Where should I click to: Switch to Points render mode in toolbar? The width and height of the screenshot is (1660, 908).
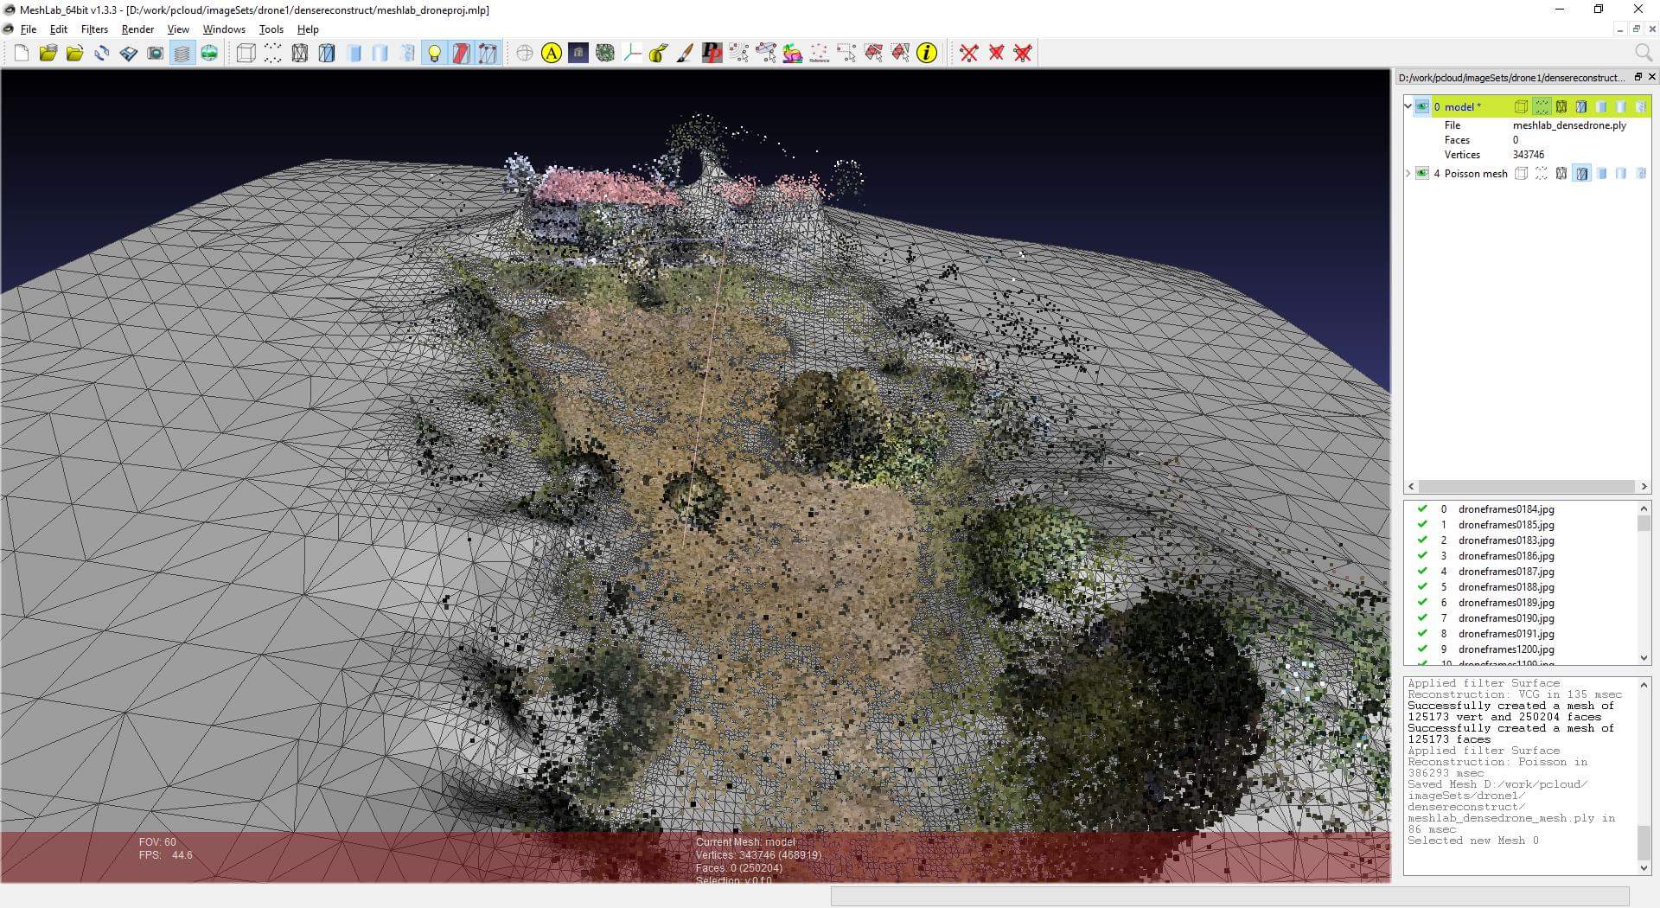(x=273, y=54)
